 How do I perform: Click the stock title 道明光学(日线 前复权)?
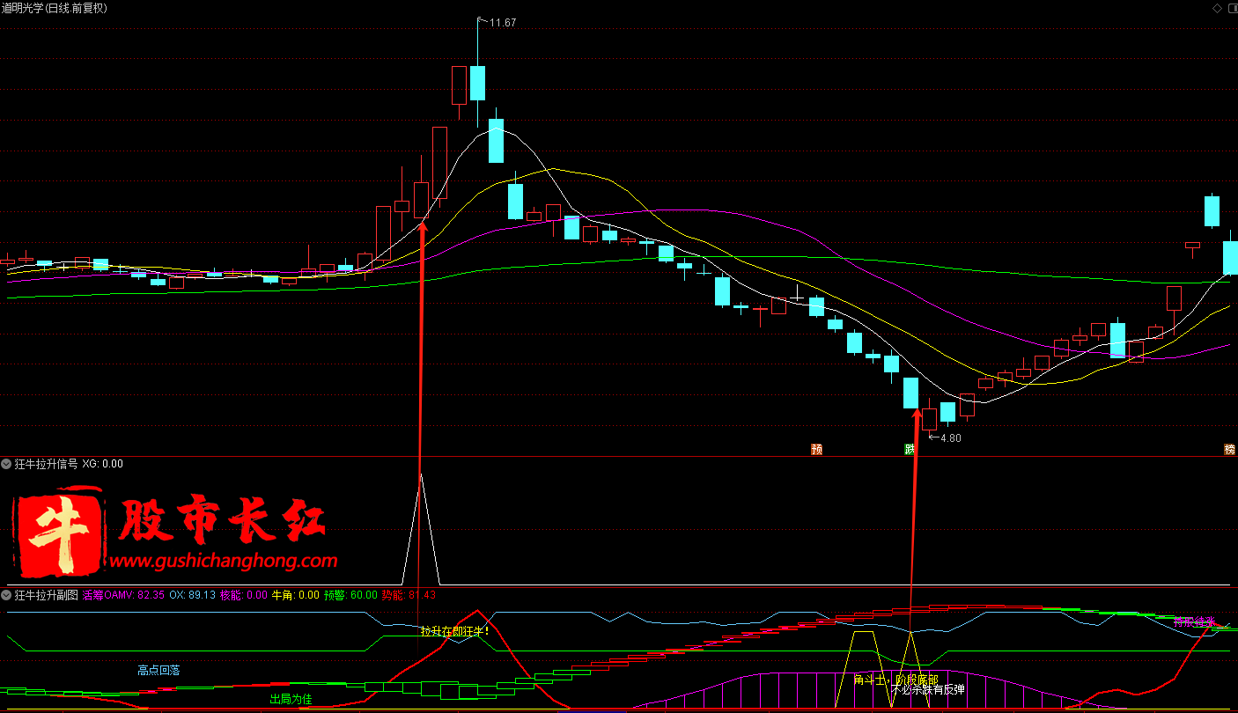[x=55, y=8]
